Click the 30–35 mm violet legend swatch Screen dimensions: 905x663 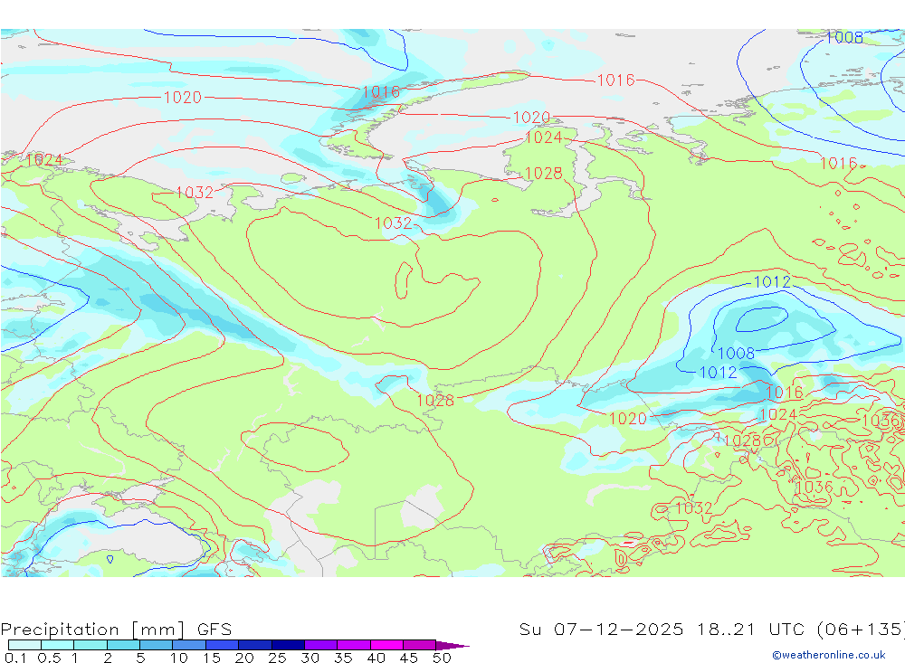(x=320, y=645)
